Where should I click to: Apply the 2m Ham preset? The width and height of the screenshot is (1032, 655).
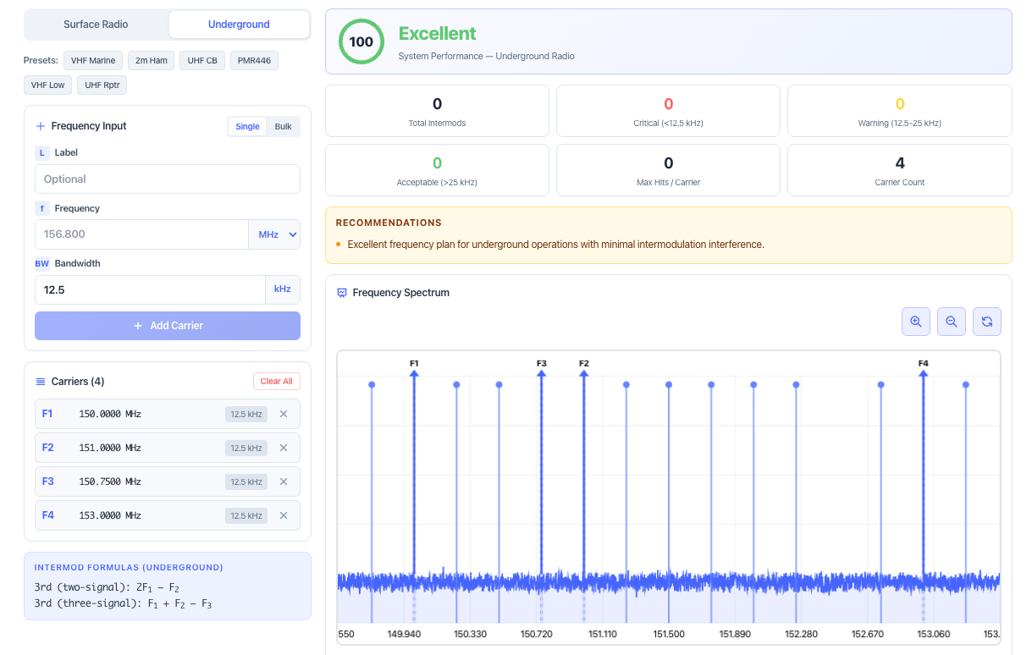pyautogui.click(x=149, y=61)
